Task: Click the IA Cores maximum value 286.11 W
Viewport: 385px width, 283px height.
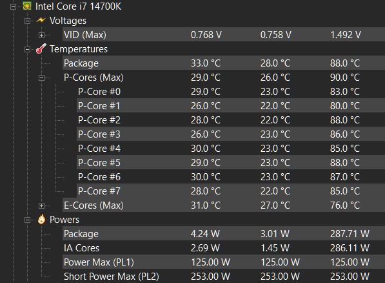Action: (x=350, y=248)
